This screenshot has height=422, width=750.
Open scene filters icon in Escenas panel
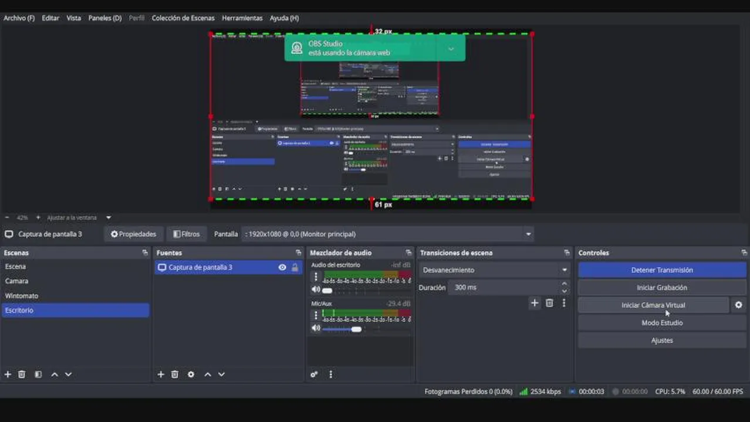click(x=38, y=374)
